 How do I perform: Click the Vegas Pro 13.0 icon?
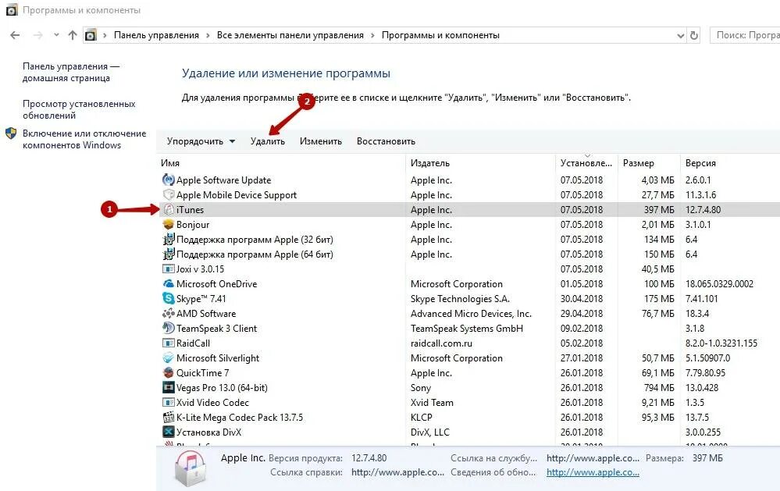169,387
